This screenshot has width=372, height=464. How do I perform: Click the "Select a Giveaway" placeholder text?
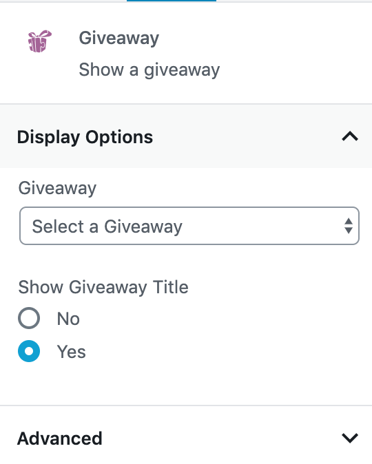pos(107,226)
